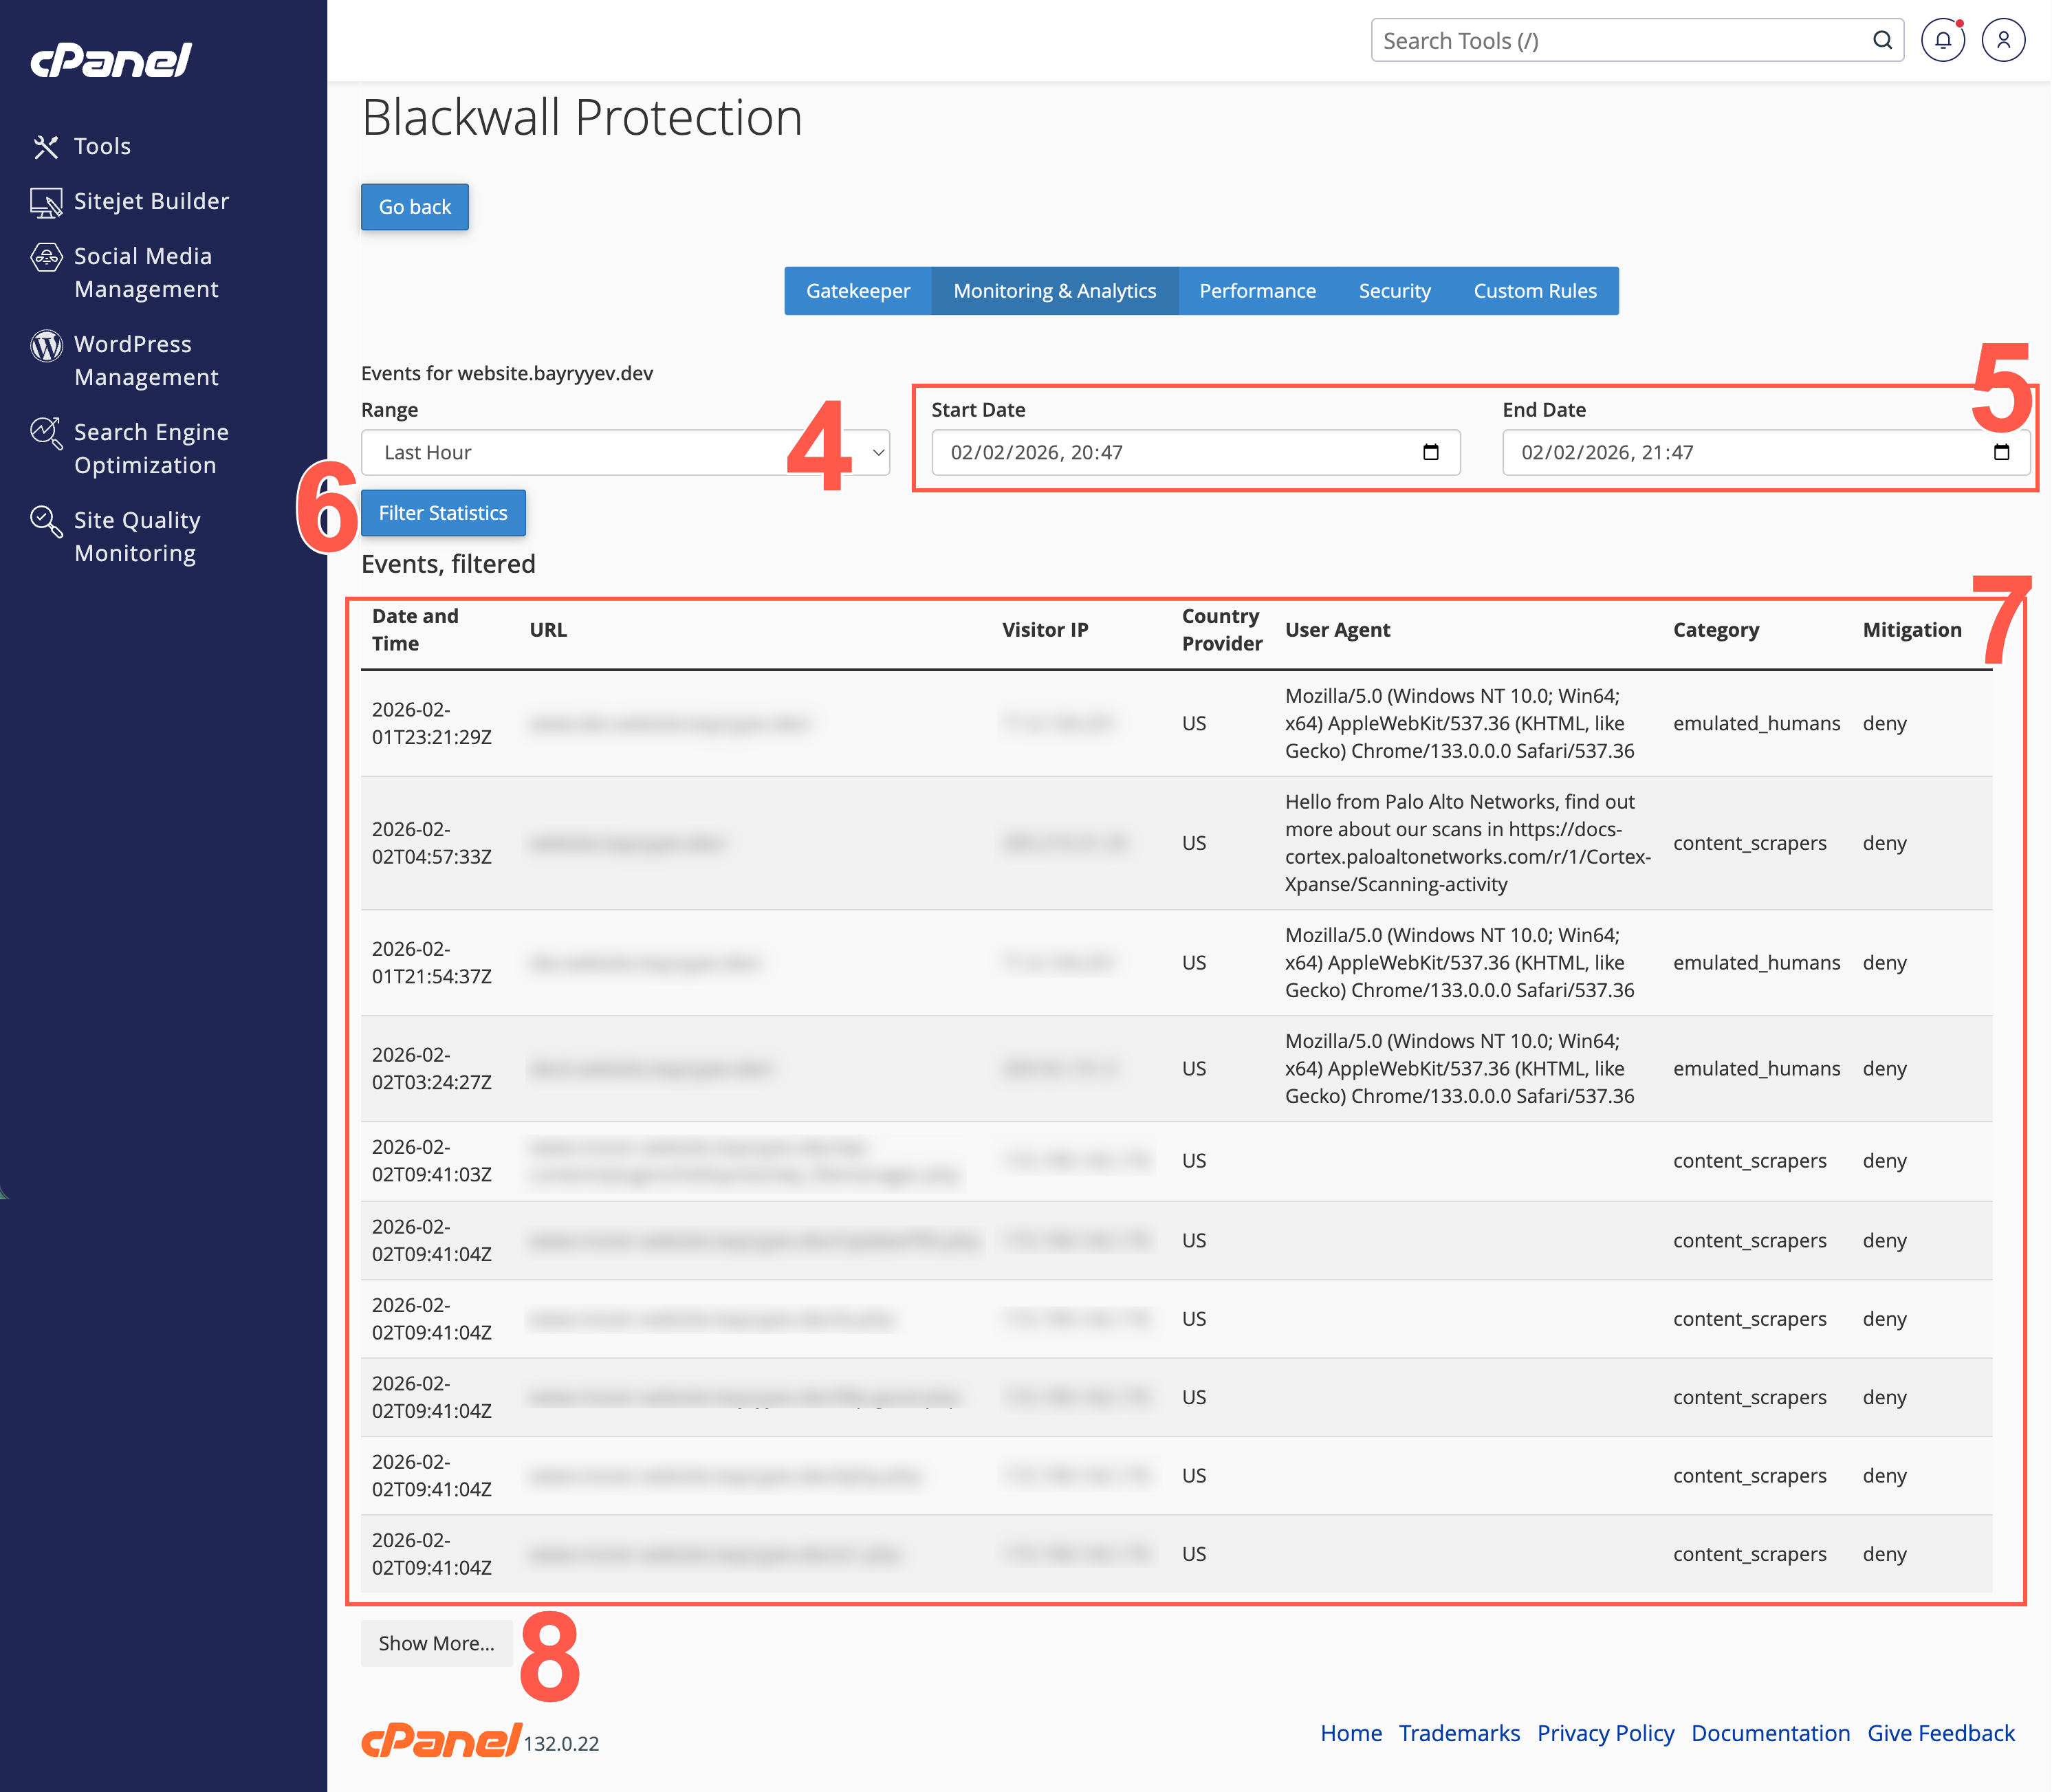Open the Start Date calendar picker icon
Screen dimensions: 2052x1792
click(x=1431, y=452)
